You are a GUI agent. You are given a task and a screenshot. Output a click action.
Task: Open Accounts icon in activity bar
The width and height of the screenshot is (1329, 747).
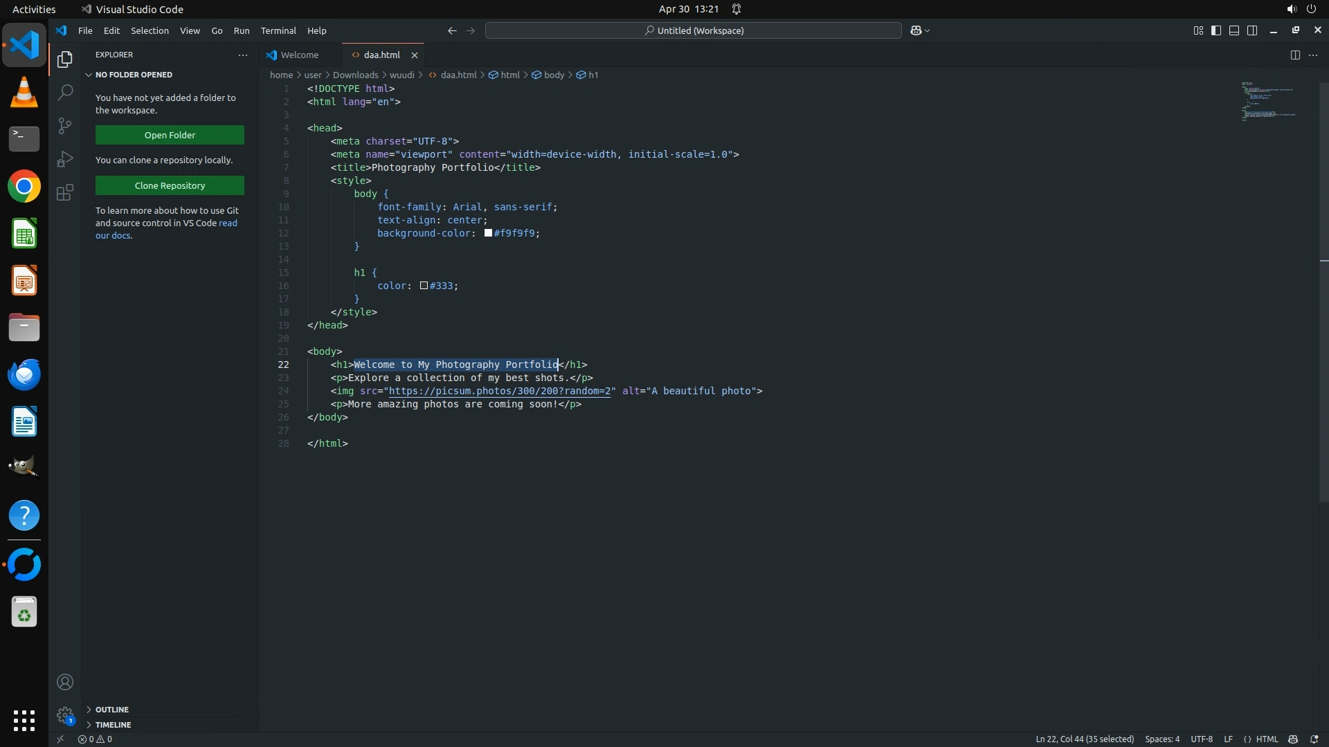tap(65, 683)
